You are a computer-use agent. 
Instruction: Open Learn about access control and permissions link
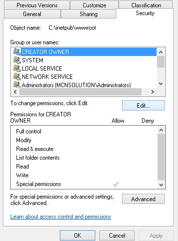tap(61, 217)
